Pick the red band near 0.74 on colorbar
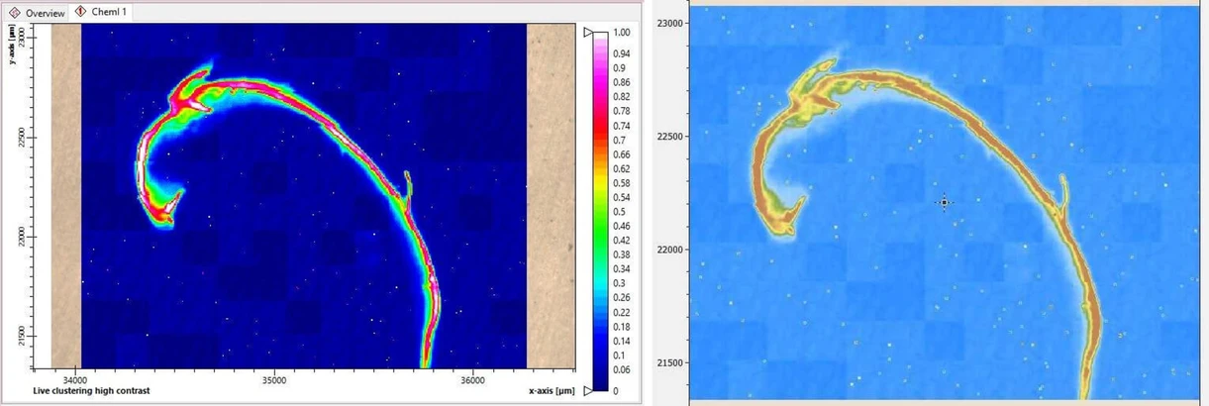The height and width of the screenshot is (406, 1209). [x=600, y=126]
